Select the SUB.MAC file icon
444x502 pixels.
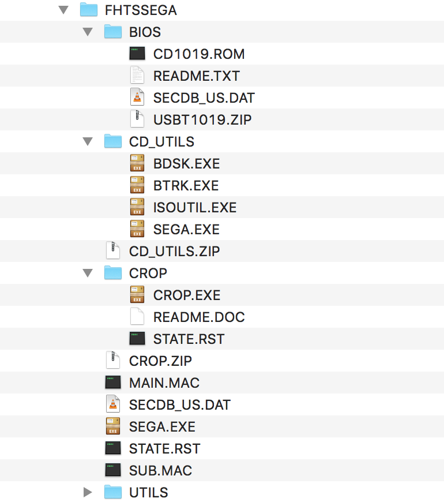pos(113,470)
